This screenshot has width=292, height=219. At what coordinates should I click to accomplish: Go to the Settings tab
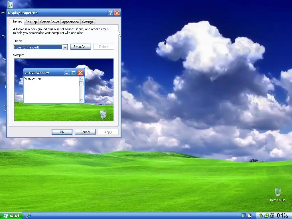[88, 22]
